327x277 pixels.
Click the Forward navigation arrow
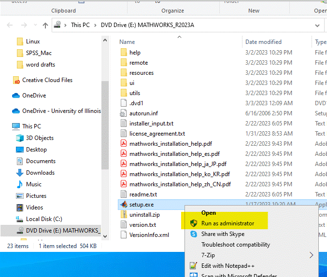(24, 26)
